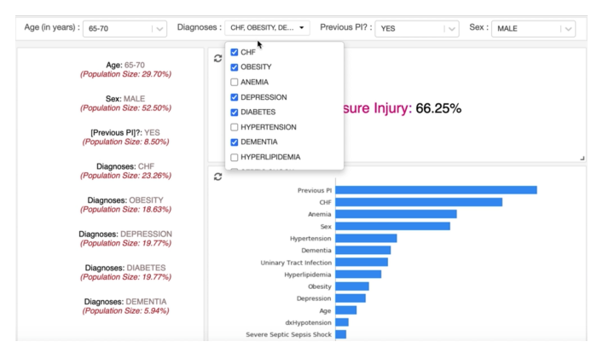Viewport: 597px width, 353px height.
Task: Tick the HYPERLIPIDEMIA checkbox
Action: [x=235, y=157]
